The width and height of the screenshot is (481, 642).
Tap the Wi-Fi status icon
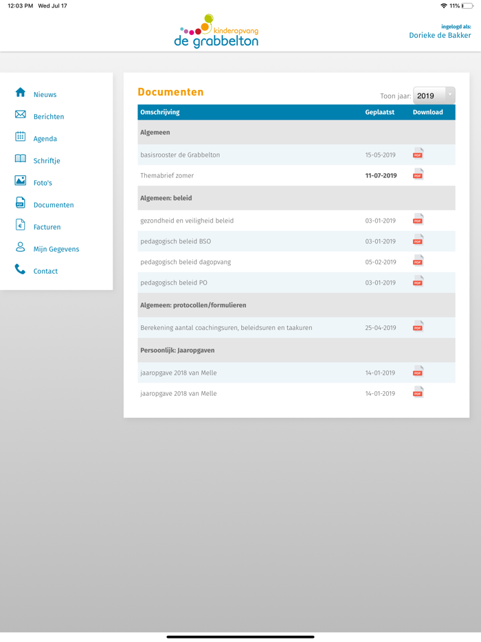(x=444, y=5)
